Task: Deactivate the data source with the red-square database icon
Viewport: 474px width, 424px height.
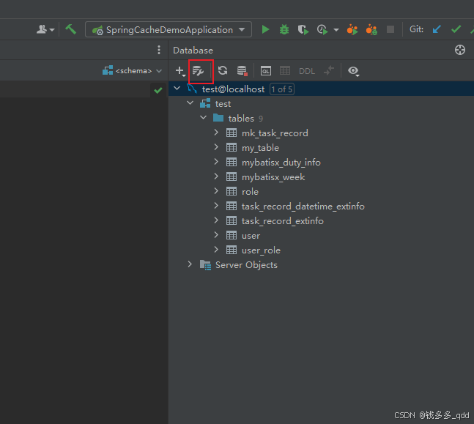Action: pyautogui.click(x=242, y=71)
